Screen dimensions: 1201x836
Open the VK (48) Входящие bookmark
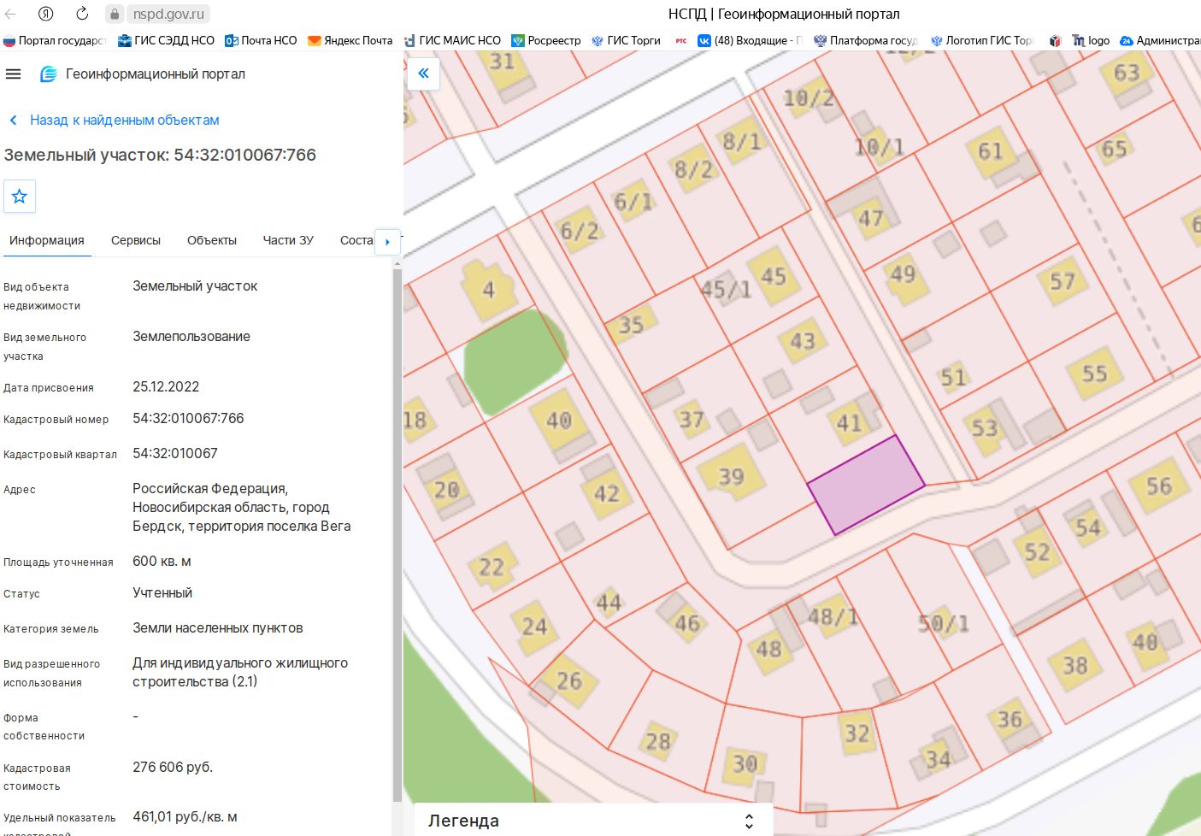pos(751,40)
